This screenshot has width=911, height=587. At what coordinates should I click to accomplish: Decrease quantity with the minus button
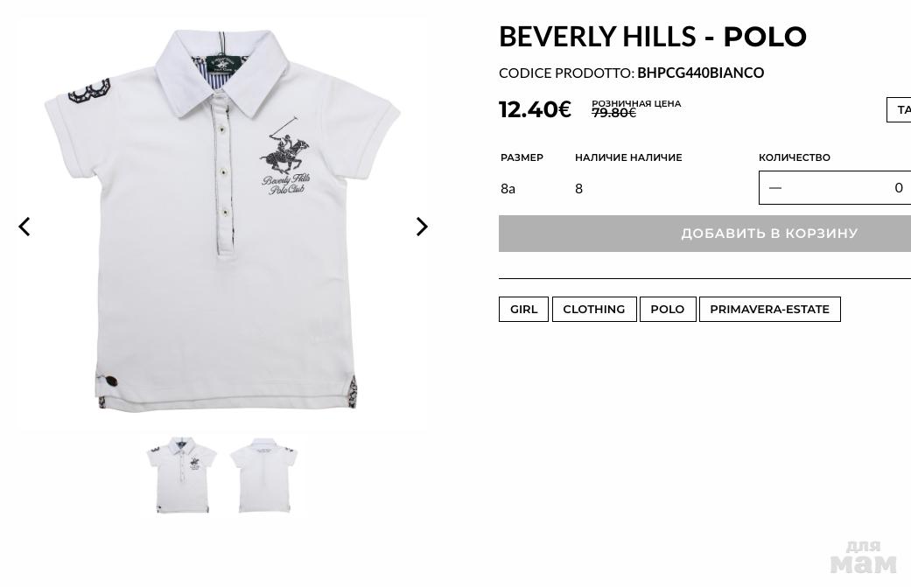(775, 187)
